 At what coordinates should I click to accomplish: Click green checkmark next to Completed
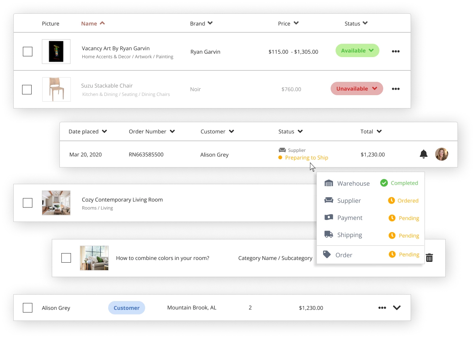(x=384, y=183)
